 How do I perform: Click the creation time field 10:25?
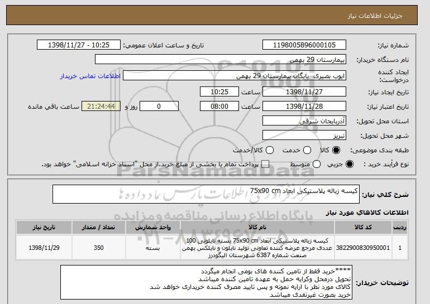[219, 91]
